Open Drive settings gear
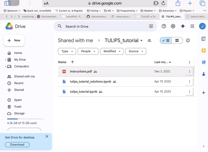This screenshot has width=208, height=152. click(x=173, y=26)
